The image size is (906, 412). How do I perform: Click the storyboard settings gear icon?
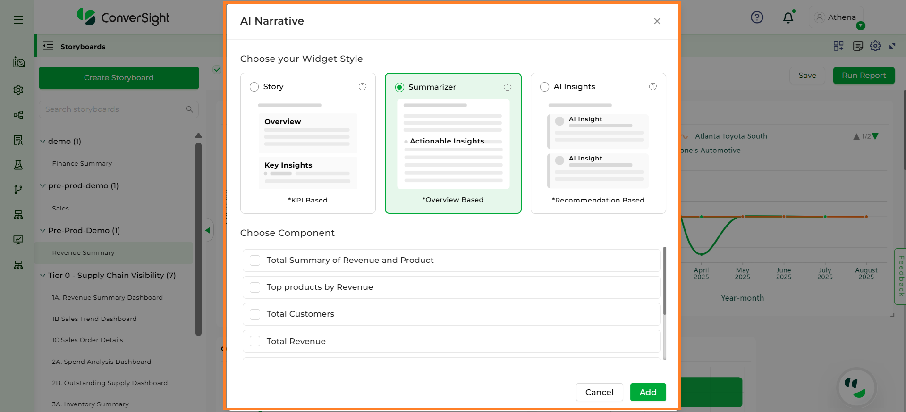tap(875, 46)
